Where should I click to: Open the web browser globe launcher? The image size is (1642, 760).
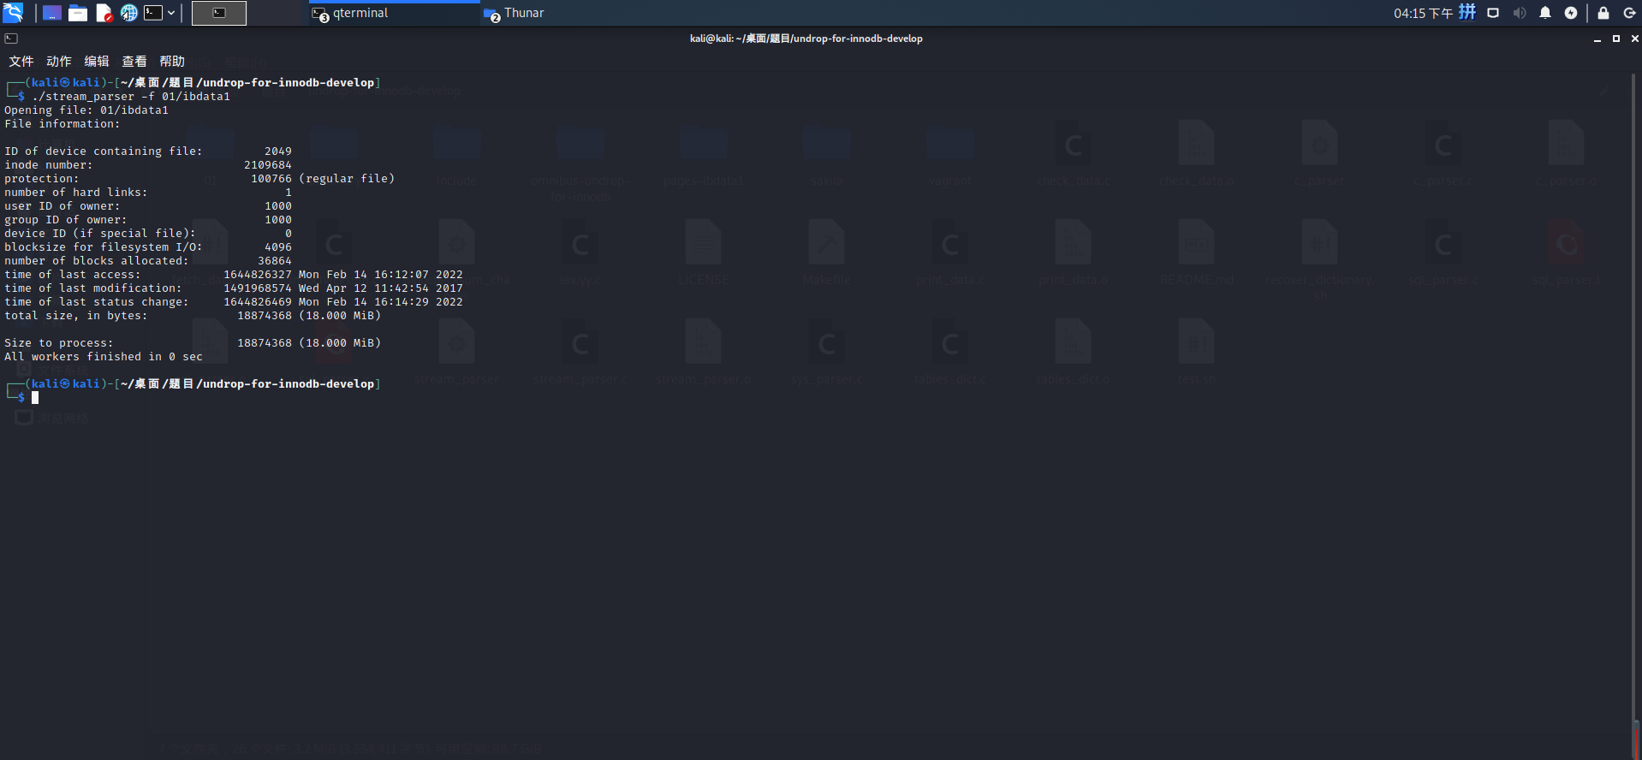(129, 13)
